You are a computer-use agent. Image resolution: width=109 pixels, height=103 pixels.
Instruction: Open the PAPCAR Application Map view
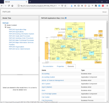coord(17,30)
